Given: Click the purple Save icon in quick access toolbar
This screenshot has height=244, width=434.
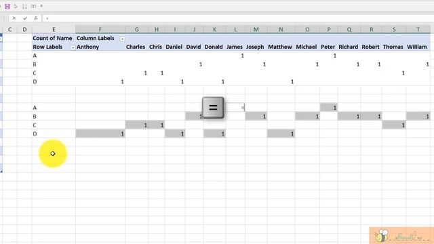Looking at the screenshot, I should (7, 6).
